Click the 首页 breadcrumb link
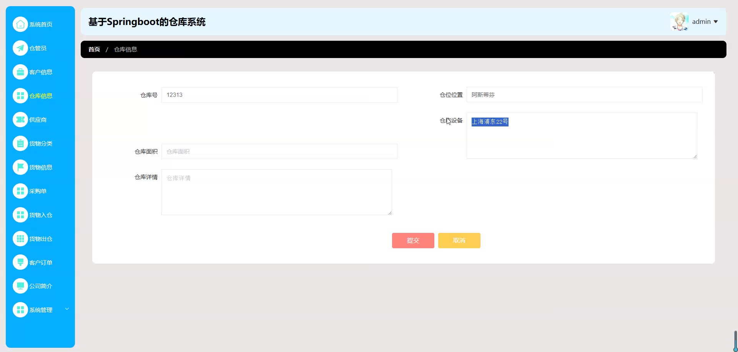This screenshot has height=352, width=738. point(94,49)
